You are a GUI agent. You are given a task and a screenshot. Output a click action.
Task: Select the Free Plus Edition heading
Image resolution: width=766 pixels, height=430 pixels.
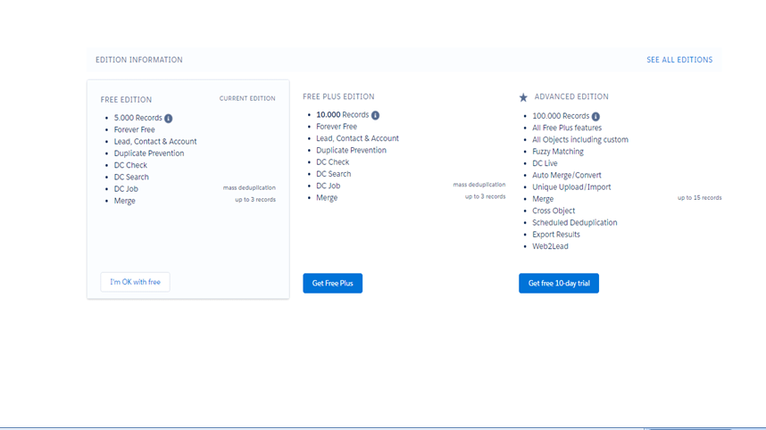pos(338,96)
